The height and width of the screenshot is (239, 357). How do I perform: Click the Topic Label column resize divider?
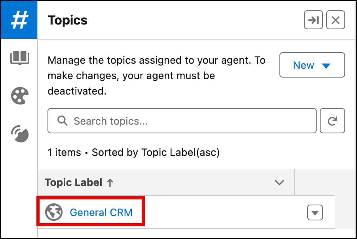coord(295,182)
